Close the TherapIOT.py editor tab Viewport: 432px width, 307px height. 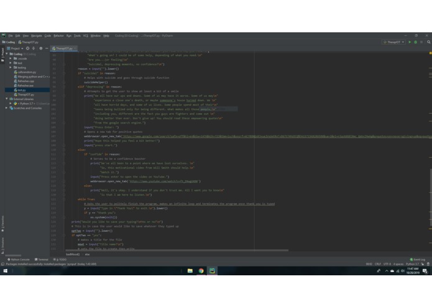tap(75, 48)
